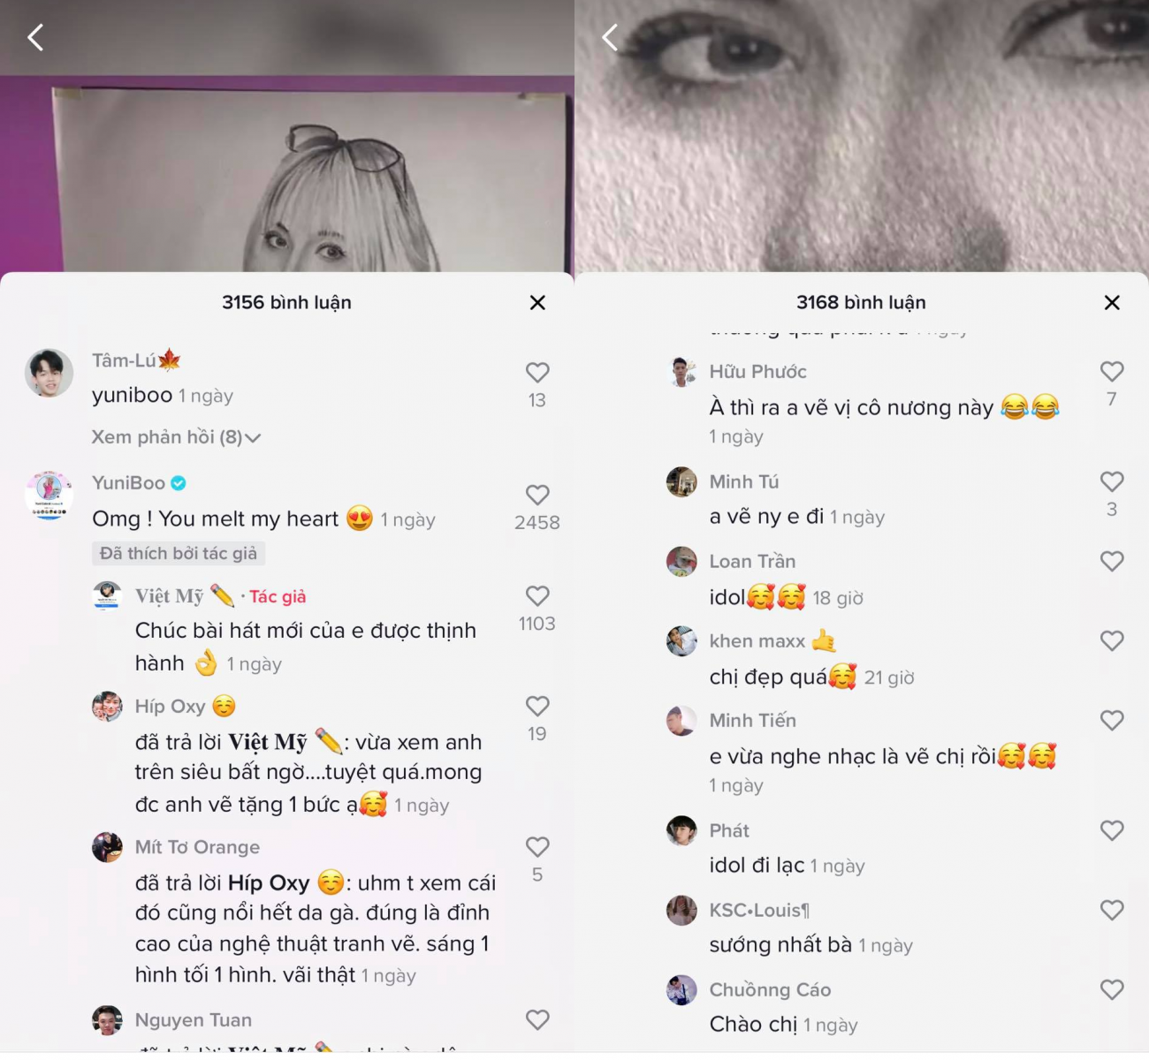Screen dimensions: 1149x1060
Task: Open Việt Mỹ's username link
Action: point(170,596)
